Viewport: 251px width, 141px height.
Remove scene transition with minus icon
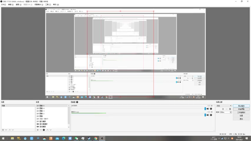click(227, 109)
